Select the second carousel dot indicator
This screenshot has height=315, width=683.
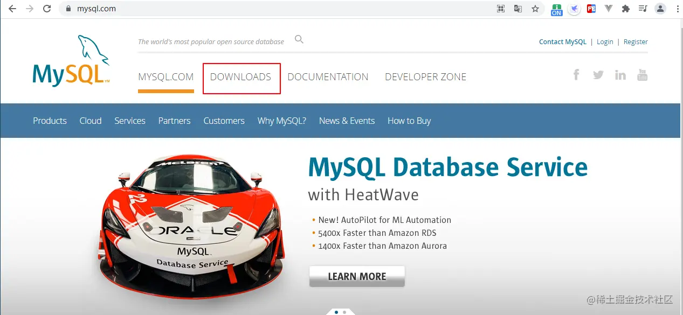(344, 312)
